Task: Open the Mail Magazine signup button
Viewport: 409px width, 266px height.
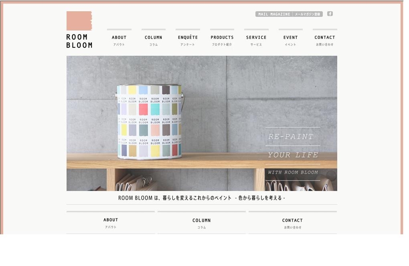Action: (x=289, y=14)
